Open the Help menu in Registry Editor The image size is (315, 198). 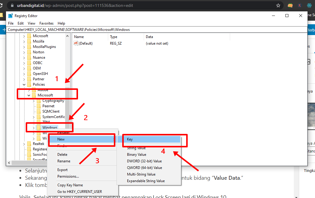[61, 23]
